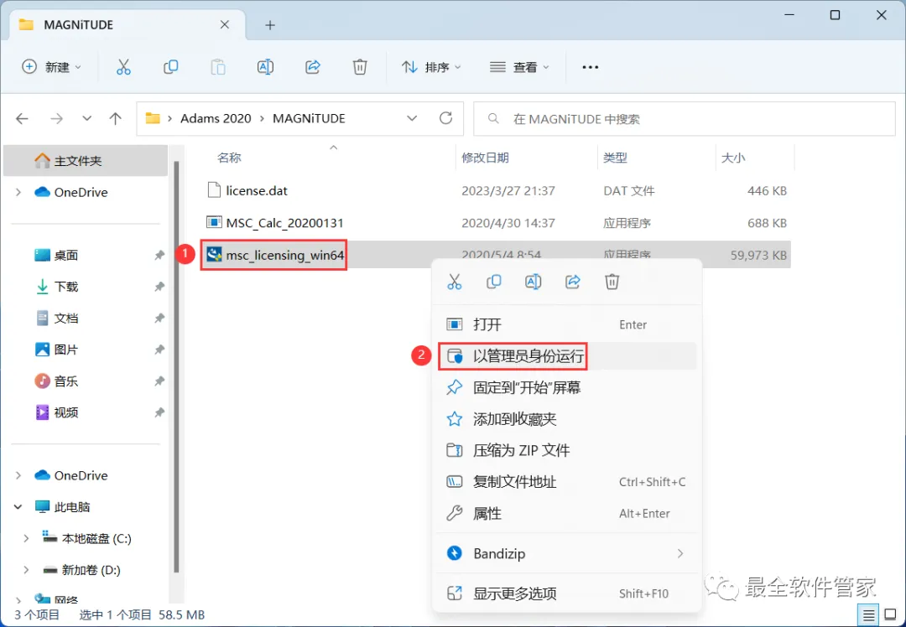Image resolution: width=906 pixels, height=627 pixels.
Task: Click the toolbar Share icon
Action: (313, 67)
